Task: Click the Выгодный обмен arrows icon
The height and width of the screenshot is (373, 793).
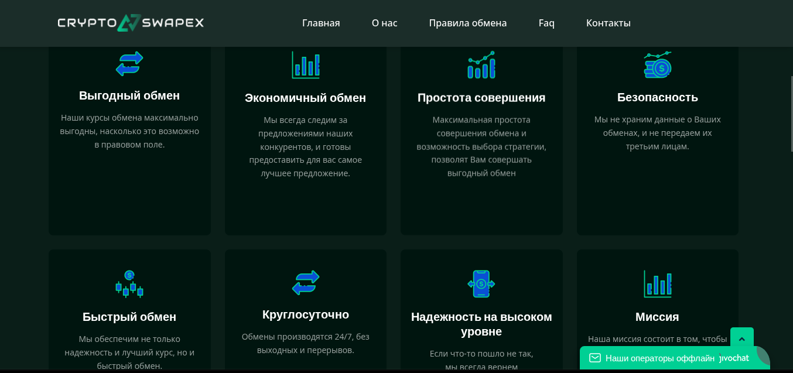Action: 129,64
